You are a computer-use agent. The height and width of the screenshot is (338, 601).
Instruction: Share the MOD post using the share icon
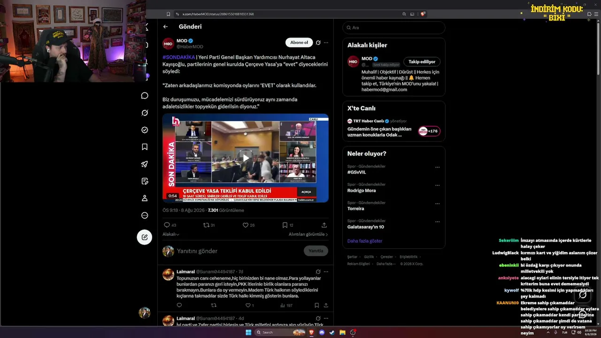point(324,225)
